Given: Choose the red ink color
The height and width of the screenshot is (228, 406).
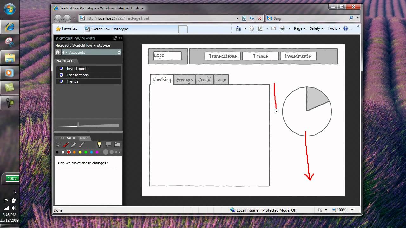Looking at the screenshot, I should coord(69,152).
